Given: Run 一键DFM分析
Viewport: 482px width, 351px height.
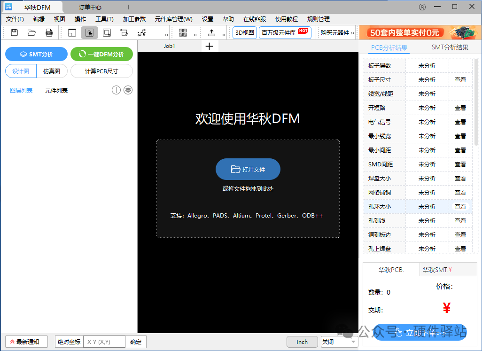Looking at the screenshot, I should [x=102, y=54].
